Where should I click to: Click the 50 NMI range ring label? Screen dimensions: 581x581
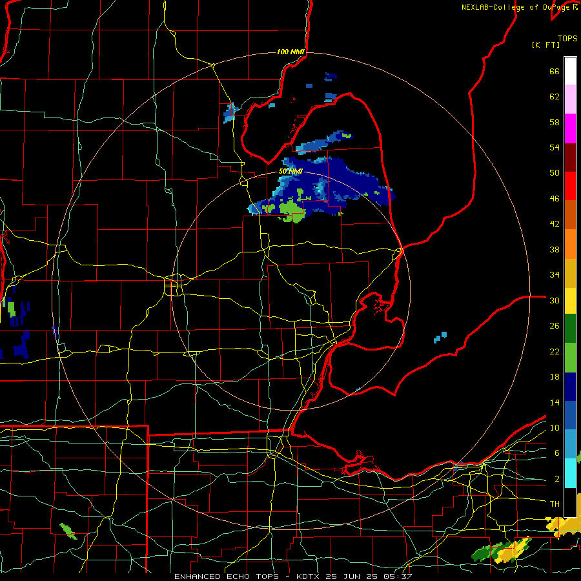click(x=291, y=171)
